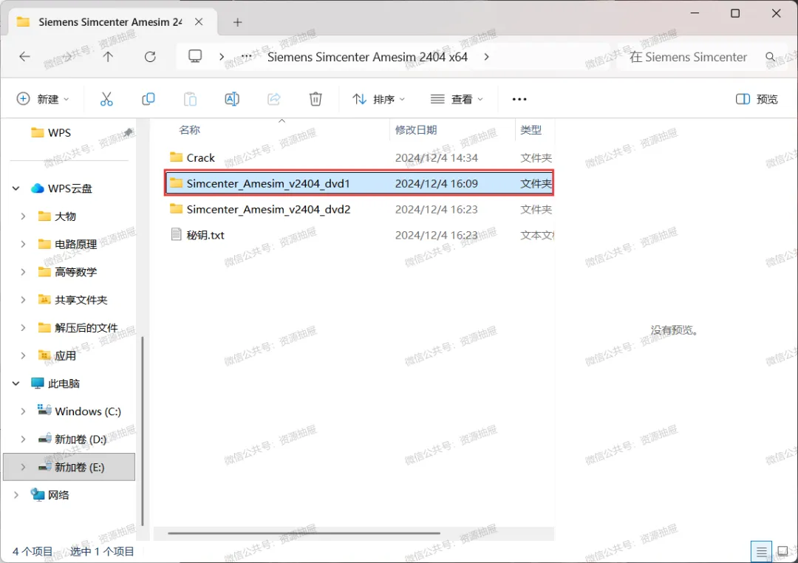Open the New item dropdown

coord(43,99)
